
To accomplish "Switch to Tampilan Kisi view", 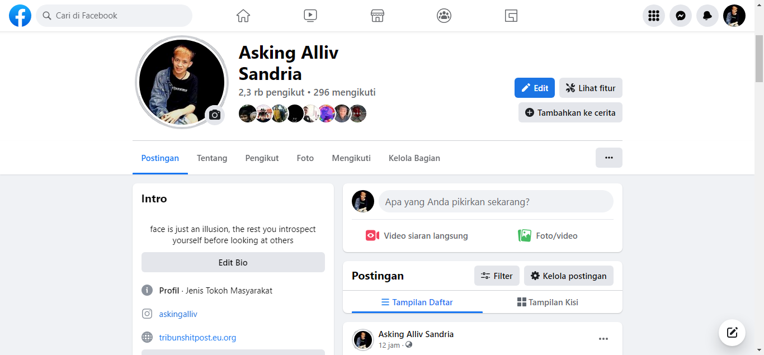I will point(548,302).
